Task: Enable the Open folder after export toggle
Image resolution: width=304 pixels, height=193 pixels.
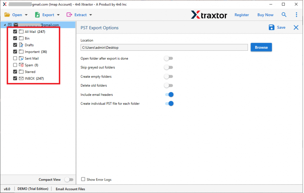Action: (x=168, y=58)
